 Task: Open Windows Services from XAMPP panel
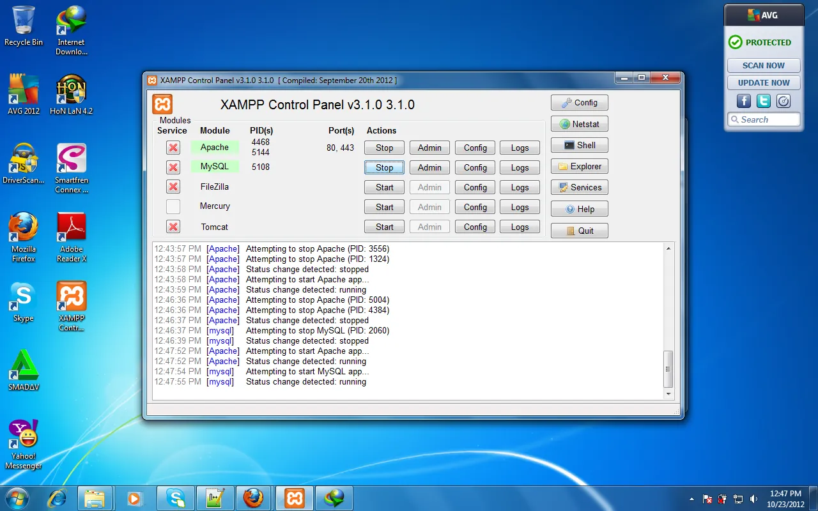[x=579, y=187]
